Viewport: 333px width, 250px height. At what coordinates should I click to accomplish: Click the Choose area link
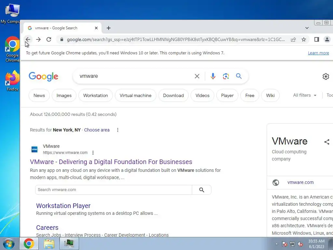(97, 130)
